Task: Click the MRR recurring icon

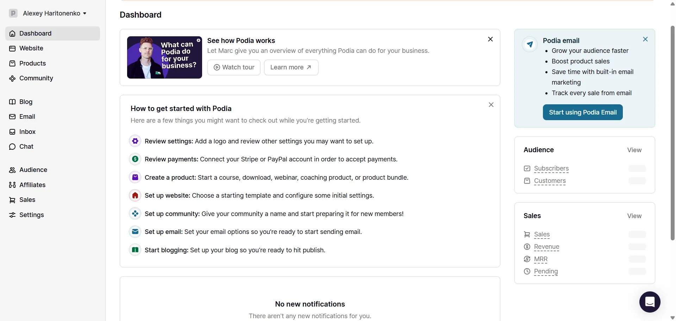Action: tap(527, 259)
